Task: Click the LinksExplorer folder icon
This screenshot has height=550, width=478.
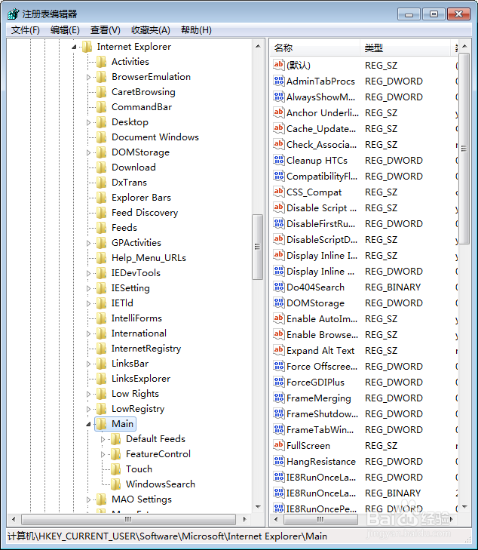Action: tap(101, 379)
